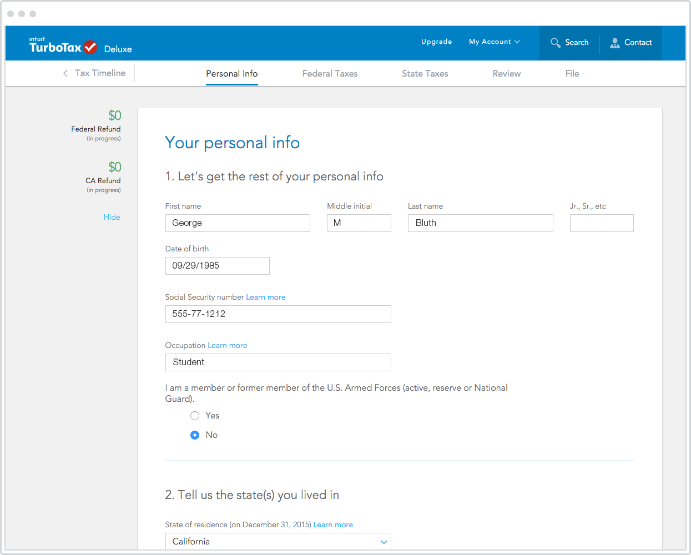This screenshot has height=555, width=691.
Task: Click the back chevron beside Tax Timeline
Action: click(65, 73)
